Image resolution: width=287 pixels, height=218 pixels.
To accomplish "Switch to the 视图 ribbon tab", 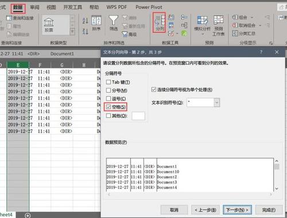I will pos(51,7).
